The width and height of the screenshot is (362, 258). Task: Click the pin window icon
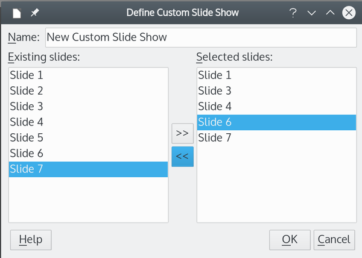(35, 13)
